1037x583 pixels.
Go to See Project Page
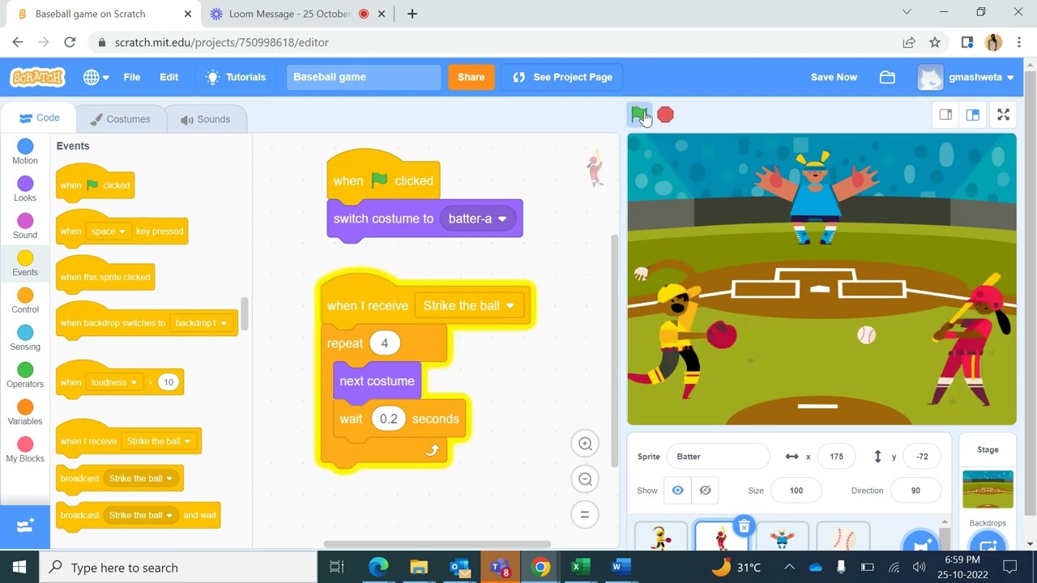click(x=561, y=77)
